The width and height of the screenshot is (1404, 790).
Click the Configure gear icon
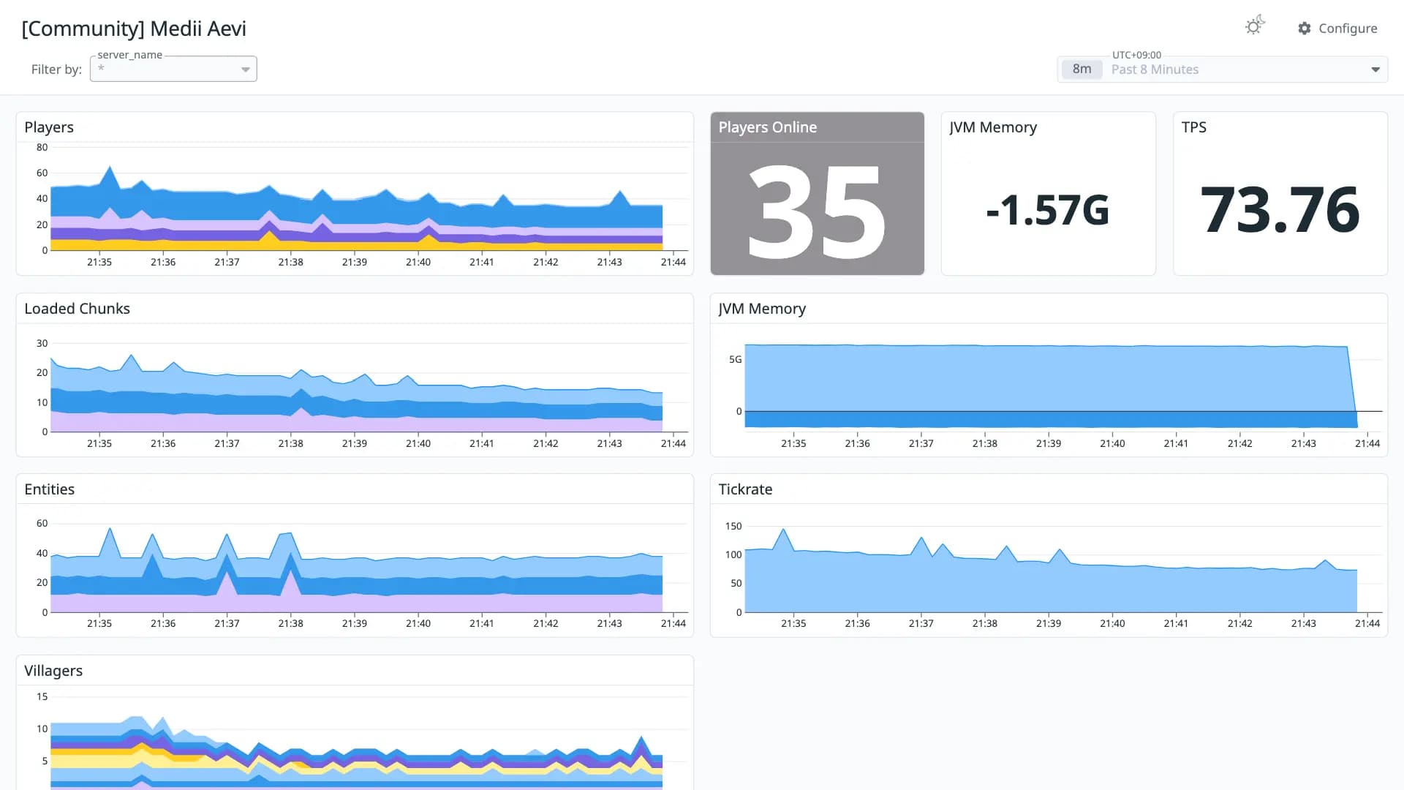pyautogui.click(x=1305, y=29)
